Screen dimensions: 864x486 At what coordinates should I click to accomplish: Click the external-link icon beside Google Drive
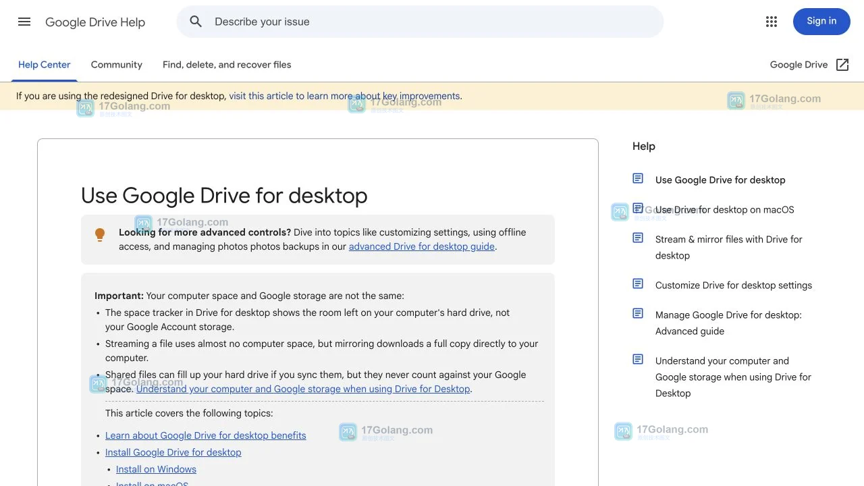pos(842,65)
